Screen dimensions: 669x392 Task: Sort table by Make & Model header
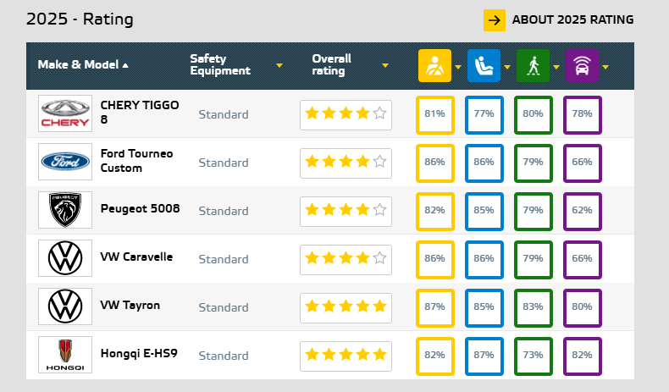pos(83,65)
